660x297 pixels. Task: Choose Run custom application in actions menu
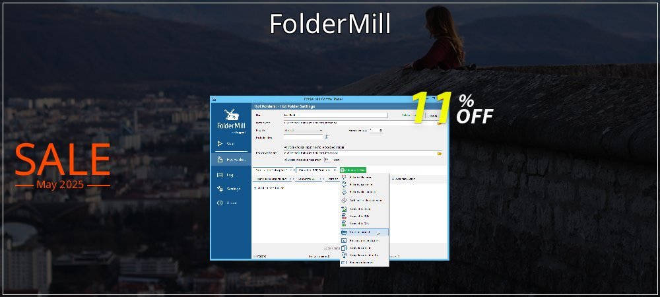coord(364,241)
